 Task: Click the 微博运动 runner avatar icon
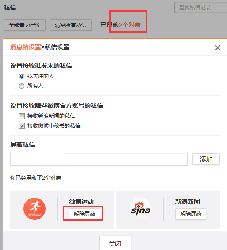[x=35, y=209]
